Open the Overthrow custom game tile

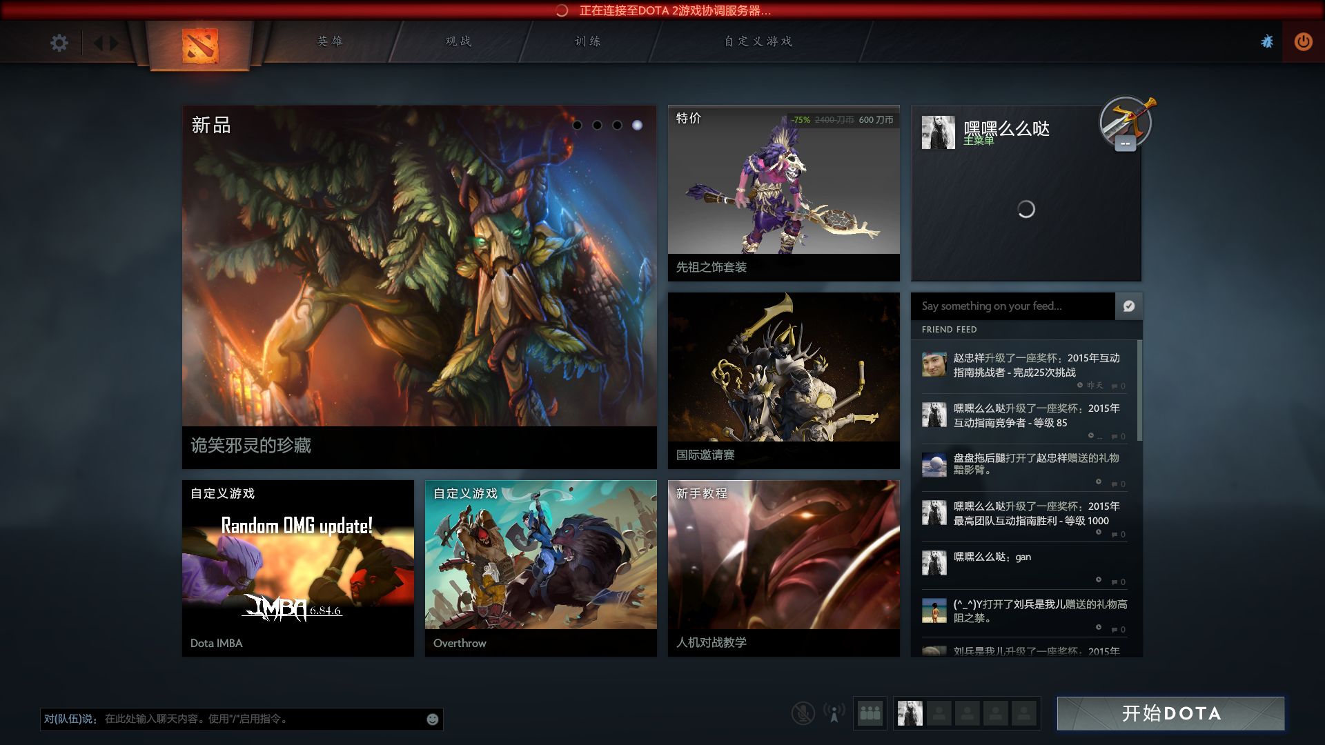click(x=541, y=568)
